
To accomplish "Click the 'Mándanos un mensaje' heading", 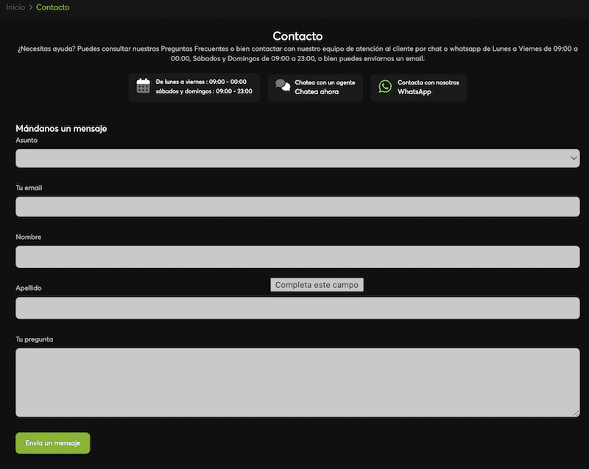I will [61, 128].
